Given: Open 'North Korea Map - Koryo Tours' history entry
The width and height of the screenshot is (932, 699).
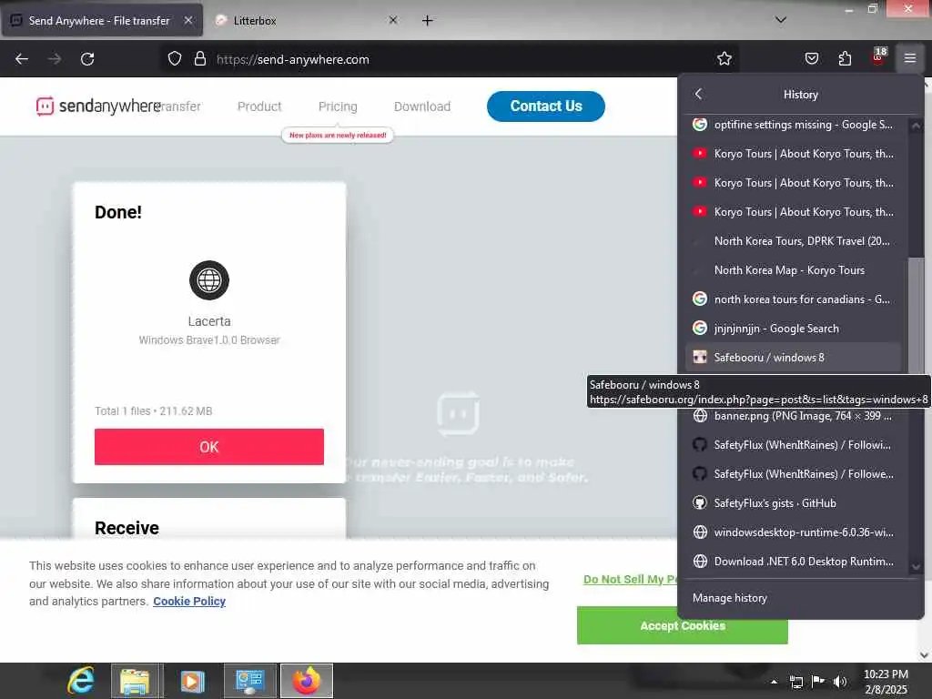Looking at the screenshot, I should [794, 269].
